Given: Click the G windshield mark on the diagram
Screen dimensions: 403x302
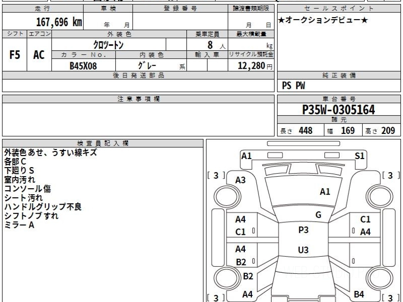Looking at the screenshot, I should (x=318, y=215).
